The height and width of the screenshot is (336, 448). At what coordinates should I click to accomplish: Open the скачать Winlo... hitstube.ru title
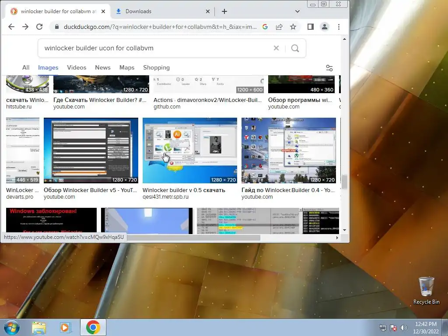[27, 100]
